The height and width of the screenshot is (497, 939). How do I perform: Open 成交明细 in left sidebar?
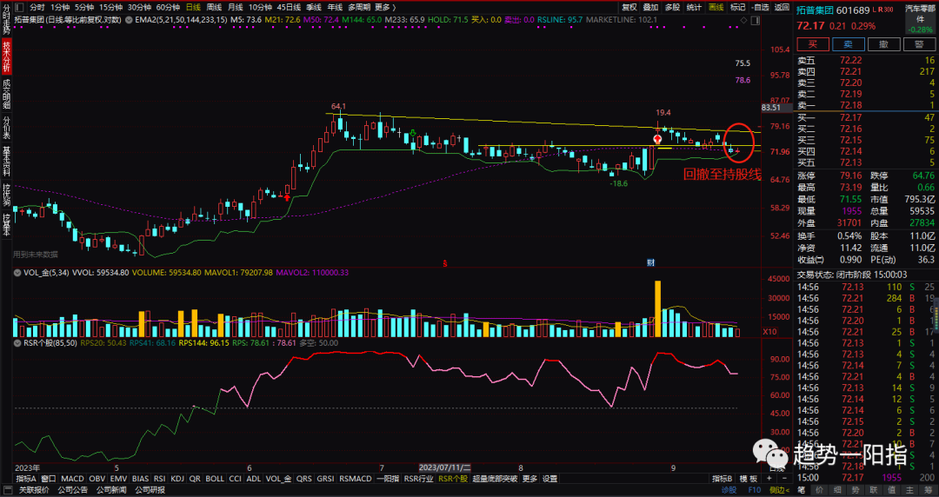(x=7, y=94)
